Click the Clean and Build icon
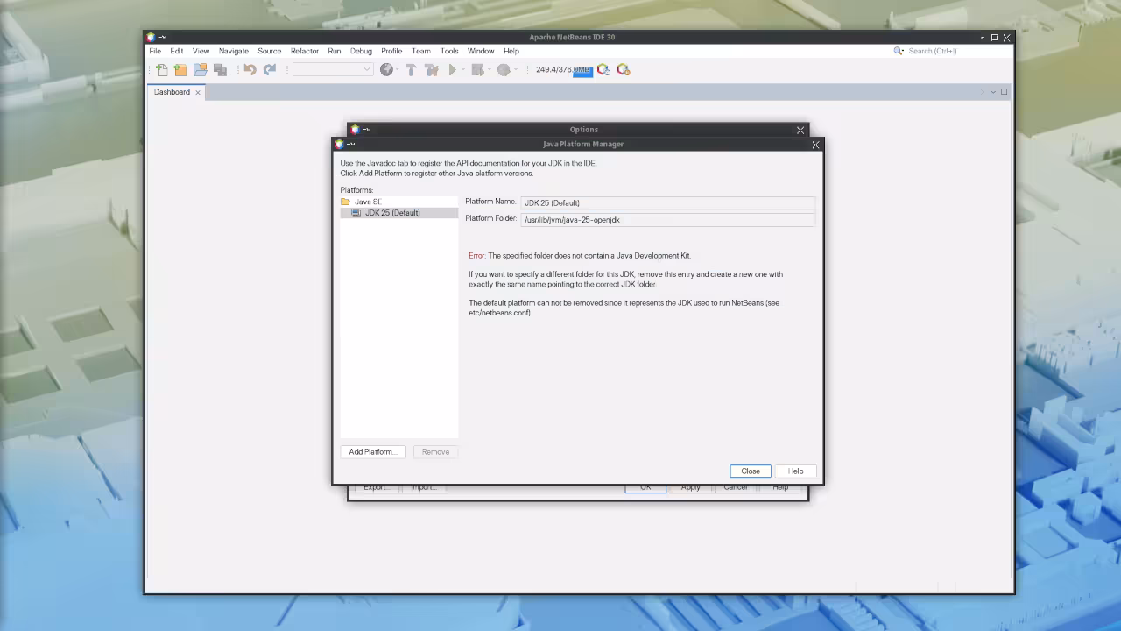The height and width of the screenshot is (631, 1121). pos(431,70)
